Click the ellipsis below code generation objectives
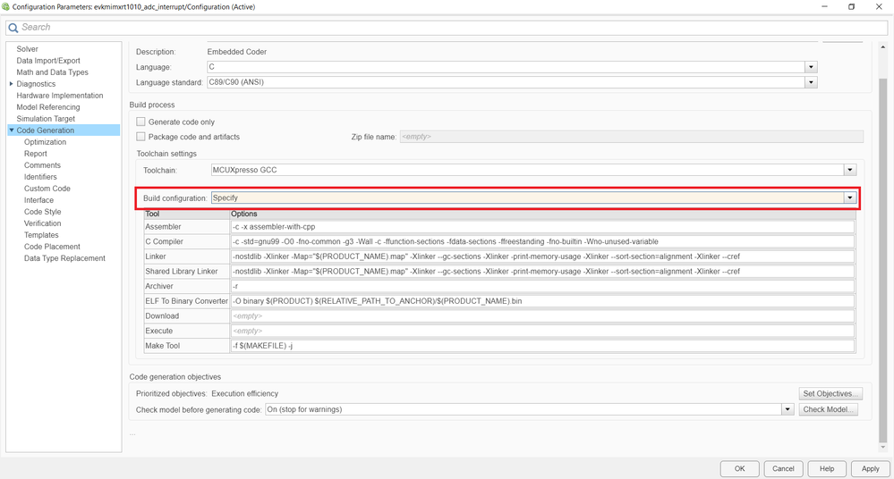The width and height of the screenshot is (894, 479). coord(132,434)
